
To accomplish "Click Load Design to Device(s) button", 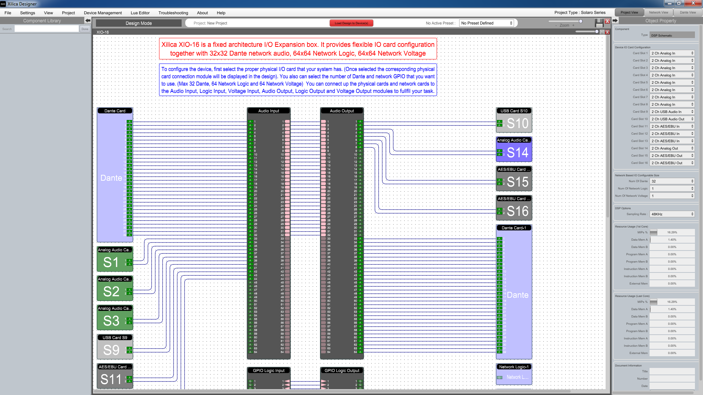I will point(351,23).
